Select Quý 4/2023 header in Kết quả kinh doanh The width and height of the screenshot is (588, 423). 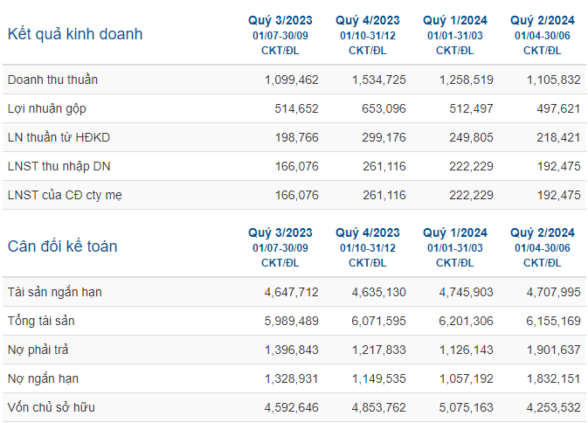[368, 20]
